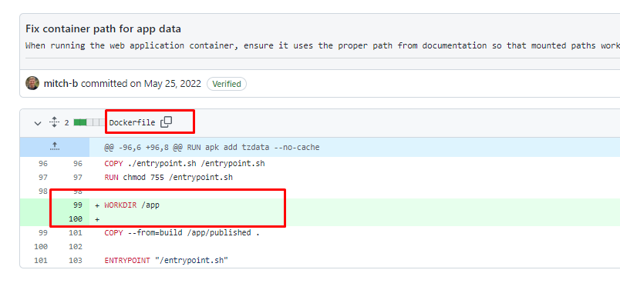Click the "COPY ./entrypoint.sh /entrypoint.sh" code line
Image resolution: width=620 pixels, height=300 pixels.
tap(184, 163)
